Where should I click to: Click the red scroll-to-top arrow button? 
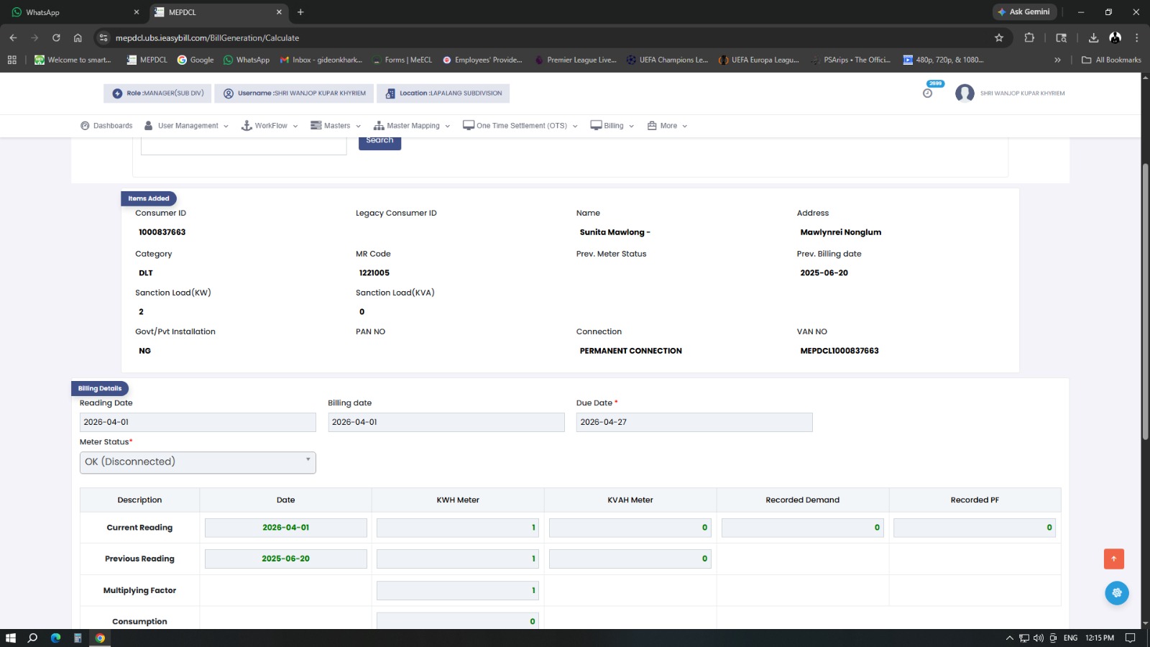[x=1113, y=559]
